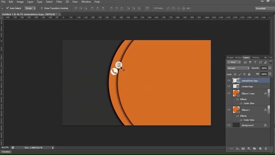This screenshot has width=275, height=155.
Task: Hide the Ellipse 1 layer
Action: click(229, 110)
